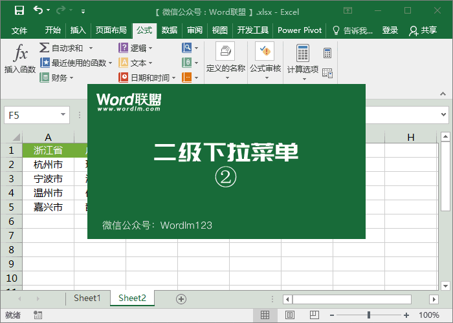Image resolution: width=453 pixels, height=323 pixels.
Task: Select cell containing 嘉兴市
Action: pyautogui.click(x=49, y=207)
